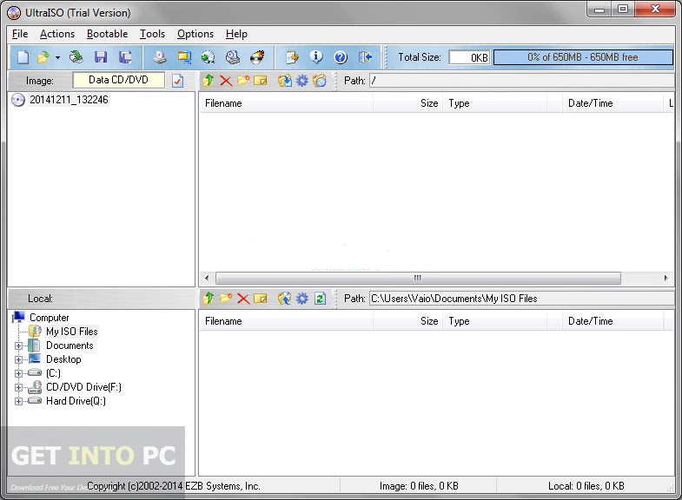The width and height of the screenshot is (682, 500).
Task: Click the right arrow of image list scrollbar
Action: click(x=665, y=278)
